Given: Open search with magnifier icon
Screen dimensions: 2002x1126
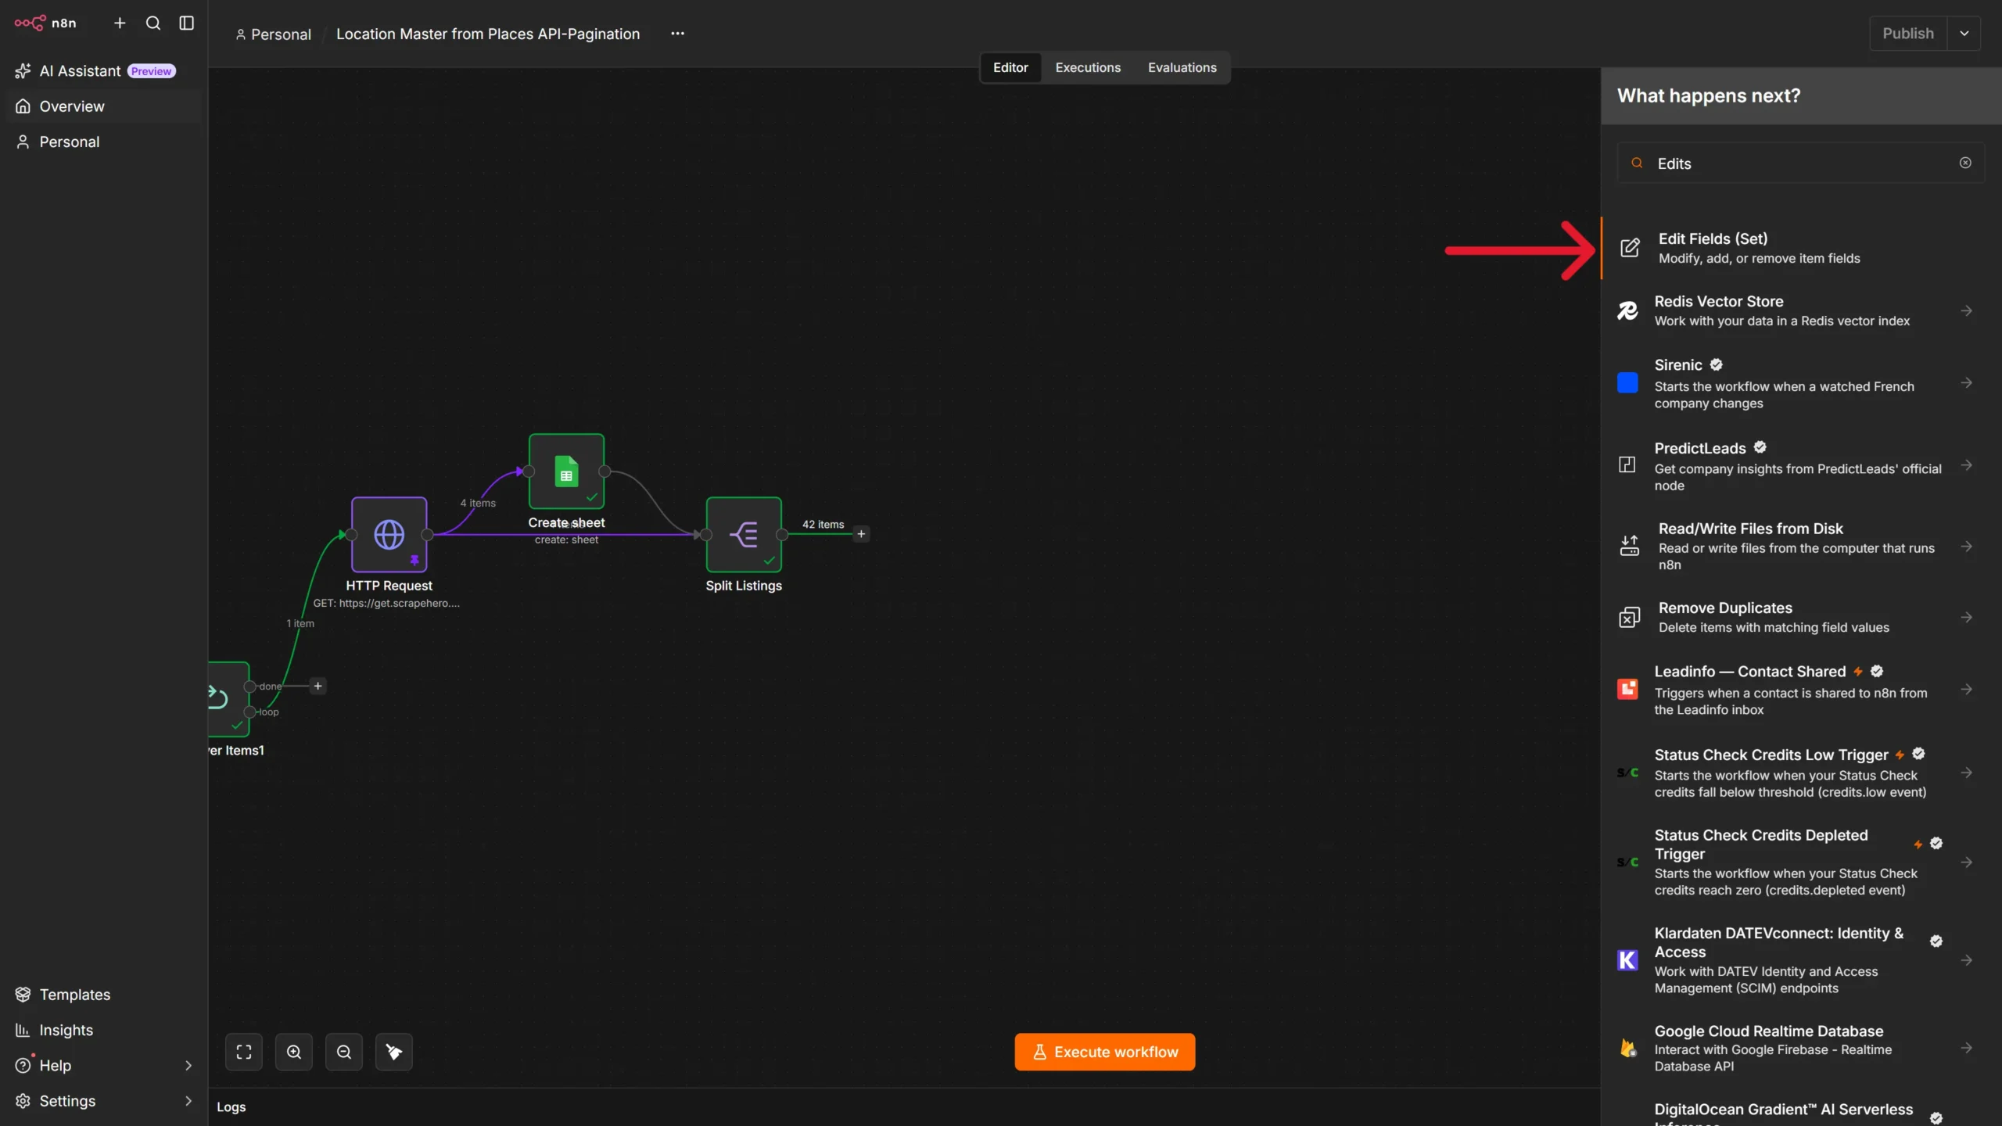Looking at the screenshot, I should (x=153, y=23).
